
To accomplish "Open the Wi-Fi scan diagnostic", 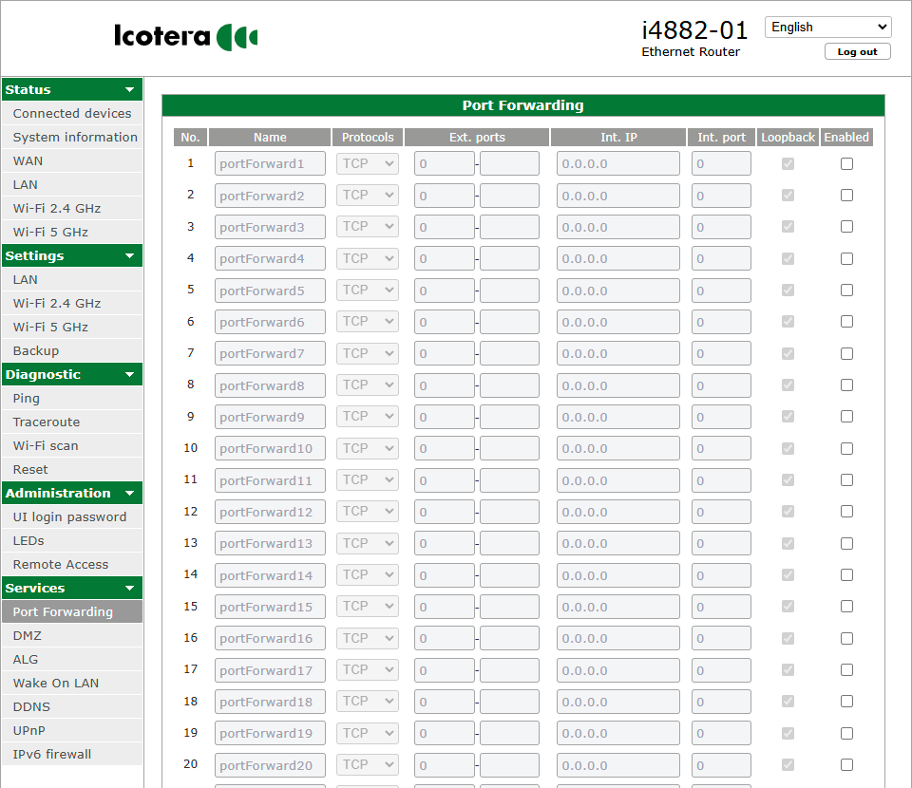I will (46, 446).
